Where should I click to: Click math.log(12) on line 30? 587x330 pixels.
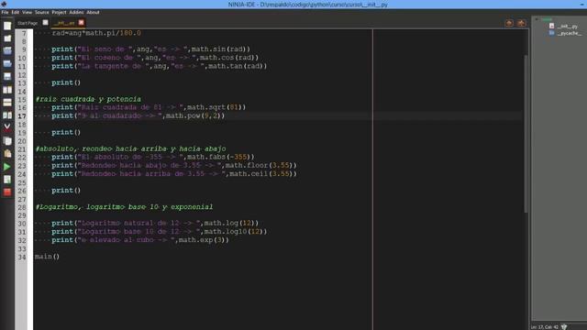(229, 223)
